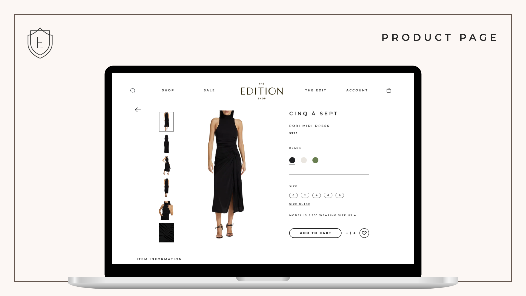The height and width of the screenshot is (296, 526).
Task: Open THE EDIT menu item
Action: (316, 90)
